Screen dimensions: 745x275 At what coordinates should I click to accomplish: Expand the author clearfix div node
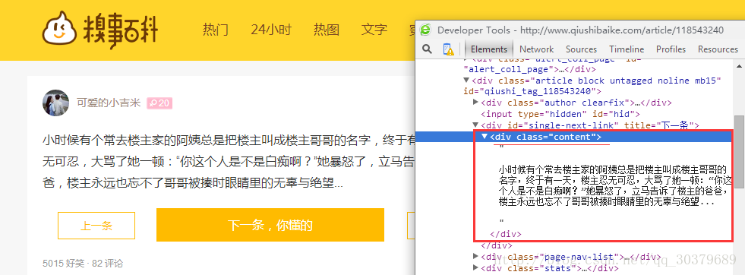[x=475, y=102]
